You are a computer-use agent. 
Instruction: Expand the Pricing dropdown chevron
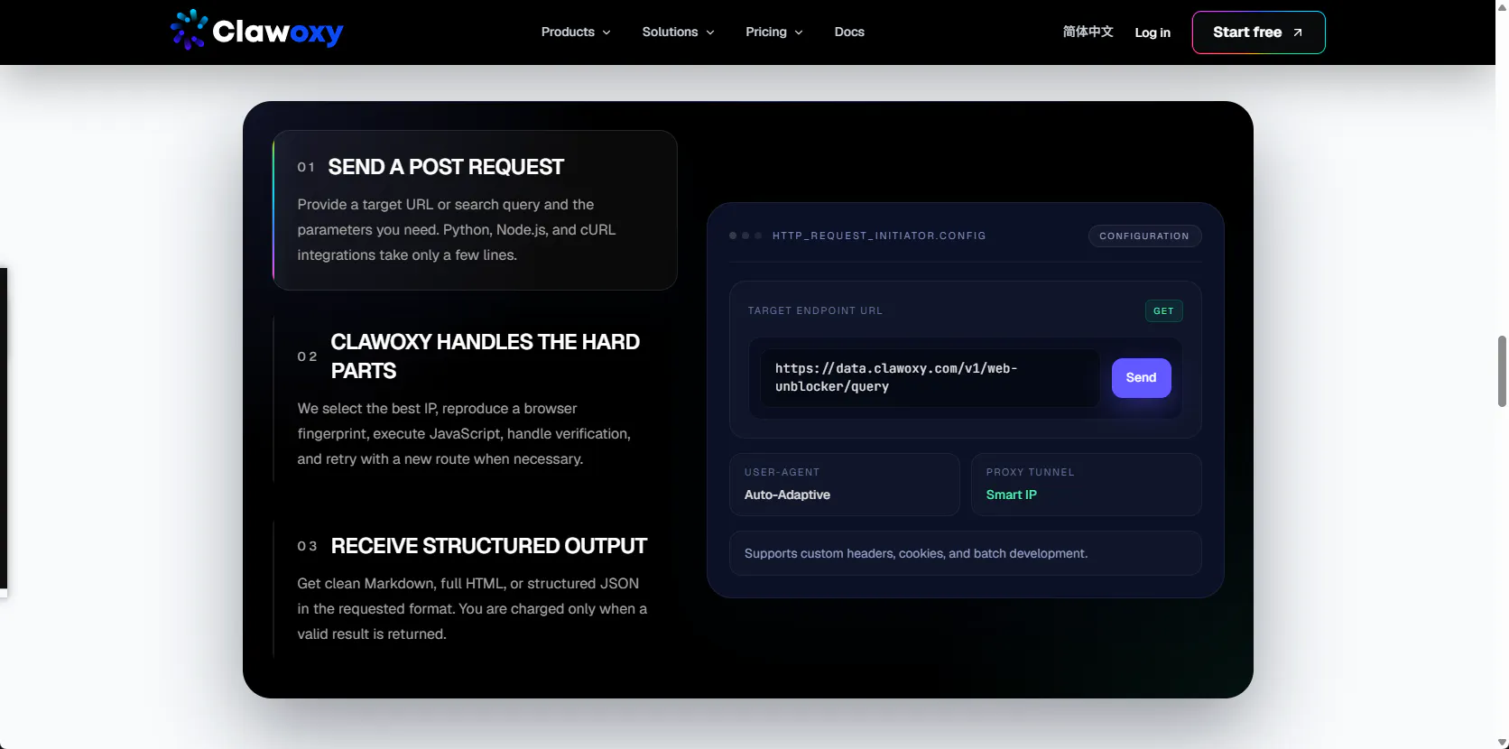point(799,32)
